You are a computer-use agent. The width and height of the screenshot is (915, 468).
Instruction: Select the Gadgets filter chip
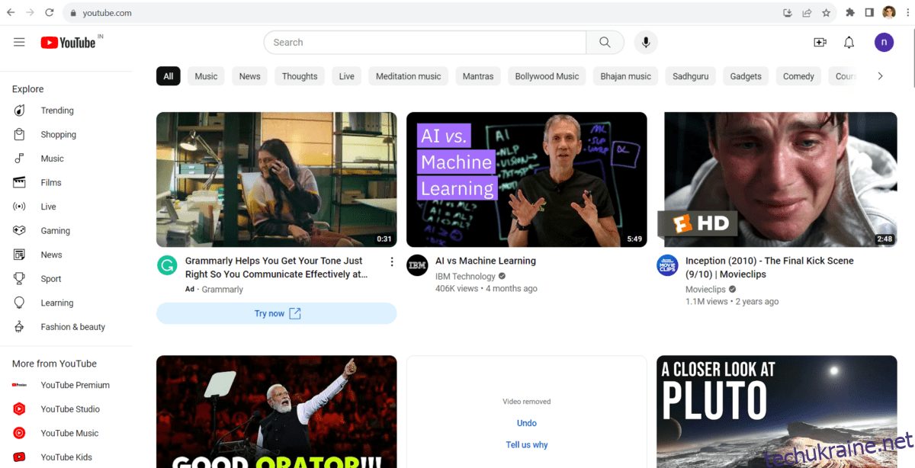coord(746,76)
